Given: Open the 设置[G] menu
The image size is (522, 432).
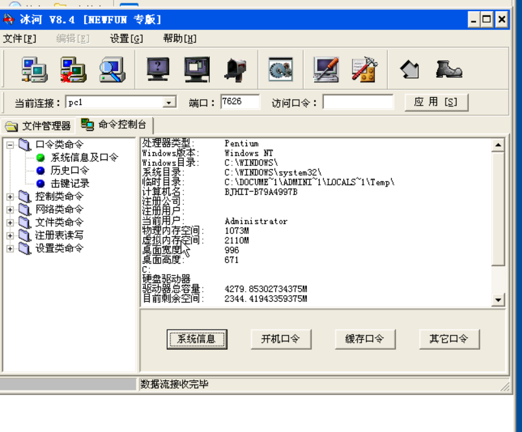Looking at the screenshot, I should 126,39.
